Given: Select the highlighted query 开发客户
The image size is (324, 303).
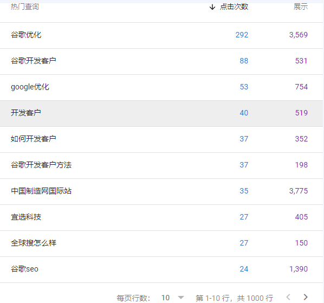Looking at the screenshot, I should (161, 114).
